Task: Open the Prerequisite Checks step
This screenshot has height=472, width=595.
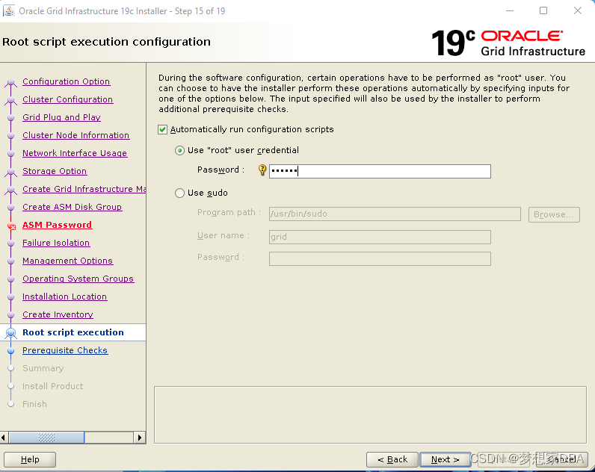Action: point(65,350)
